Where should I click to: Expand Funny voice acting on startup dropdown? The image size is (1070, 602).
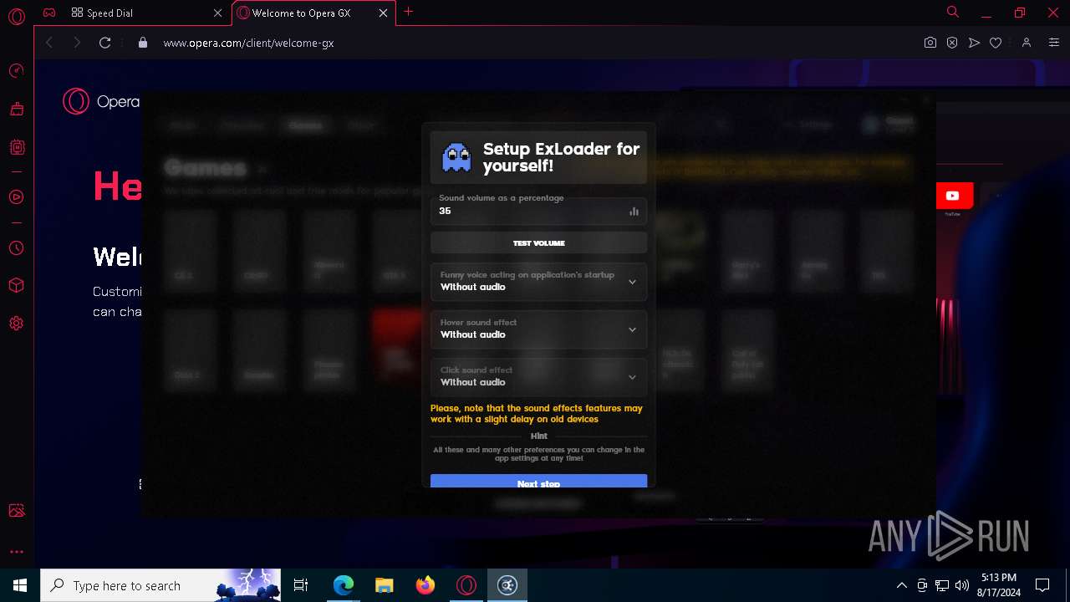[x=538, y=282]
